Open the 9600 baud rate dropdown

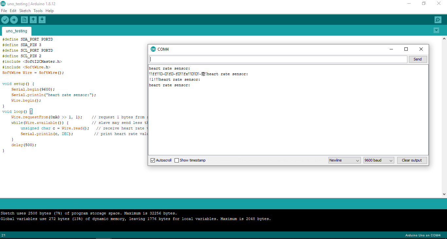(x=379, y=160)
